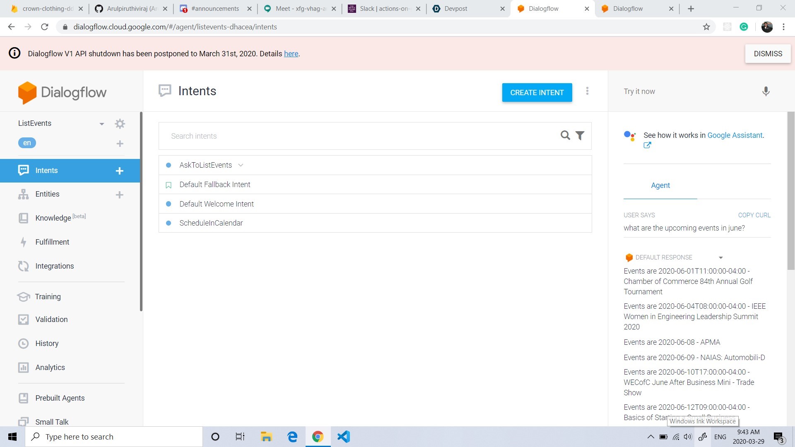Add a language with plus next to en
Screen dimensions: 795x447
[x=120, y=144]
